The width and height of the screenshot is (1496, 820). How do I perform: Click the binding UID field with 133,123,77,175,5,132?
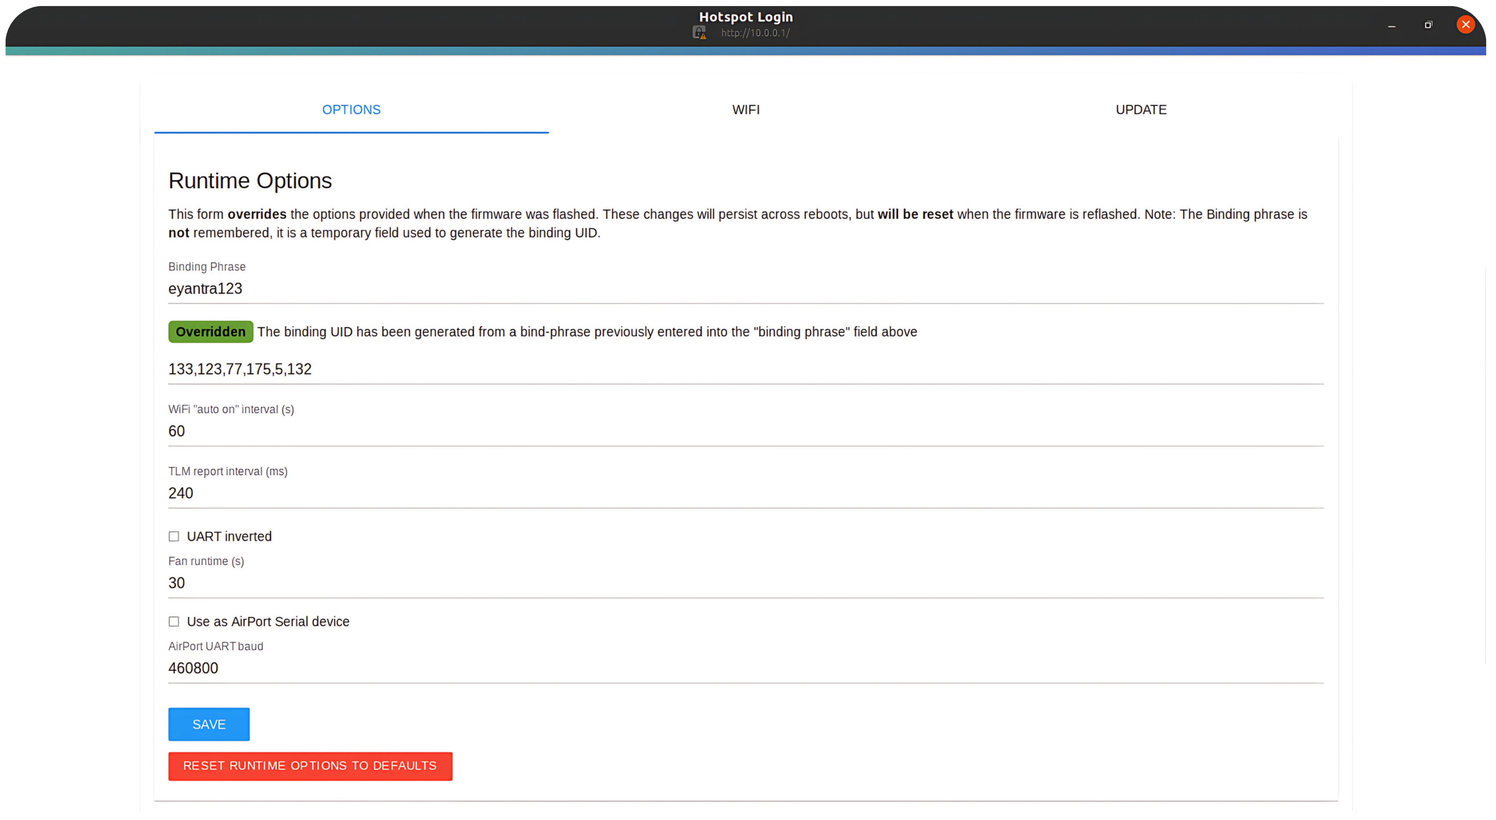tap(746, 369)
